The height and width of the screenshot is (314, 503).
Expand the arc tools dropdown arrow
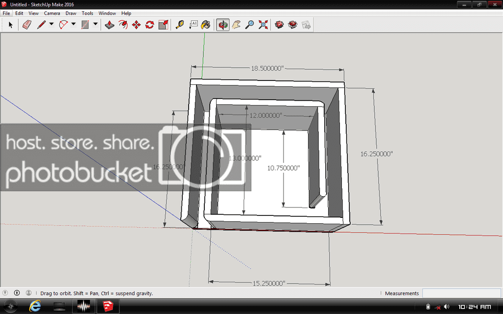[x=73, y=24]
